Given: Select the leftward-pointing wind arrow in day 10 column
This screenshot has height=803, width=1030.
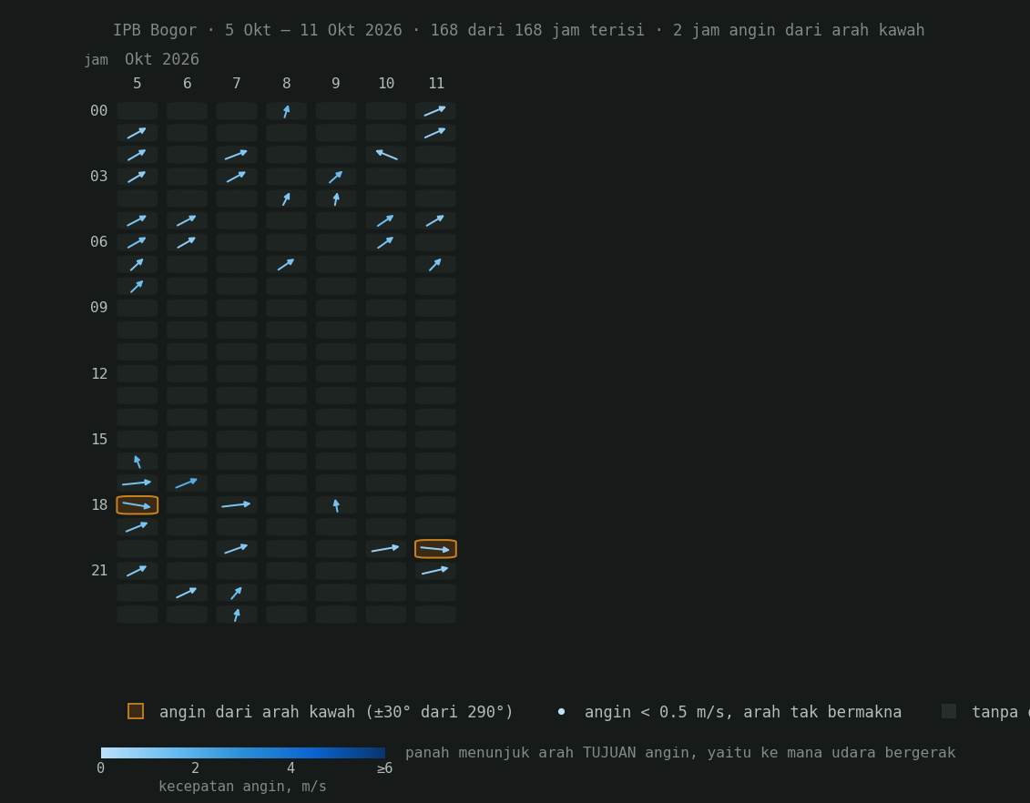Looking at the screenshot, I should (x=385, y=155).
